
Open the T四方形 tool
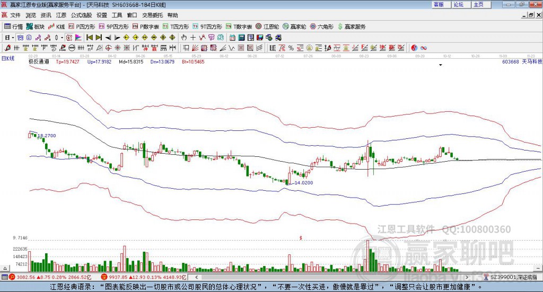(176, 26)
